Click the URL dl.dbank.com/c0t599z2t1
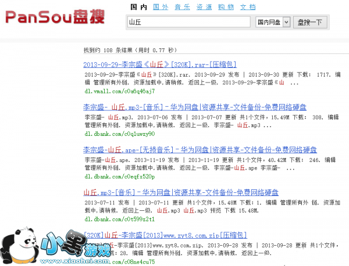This screenshot has height=266, width=349. 120,220
